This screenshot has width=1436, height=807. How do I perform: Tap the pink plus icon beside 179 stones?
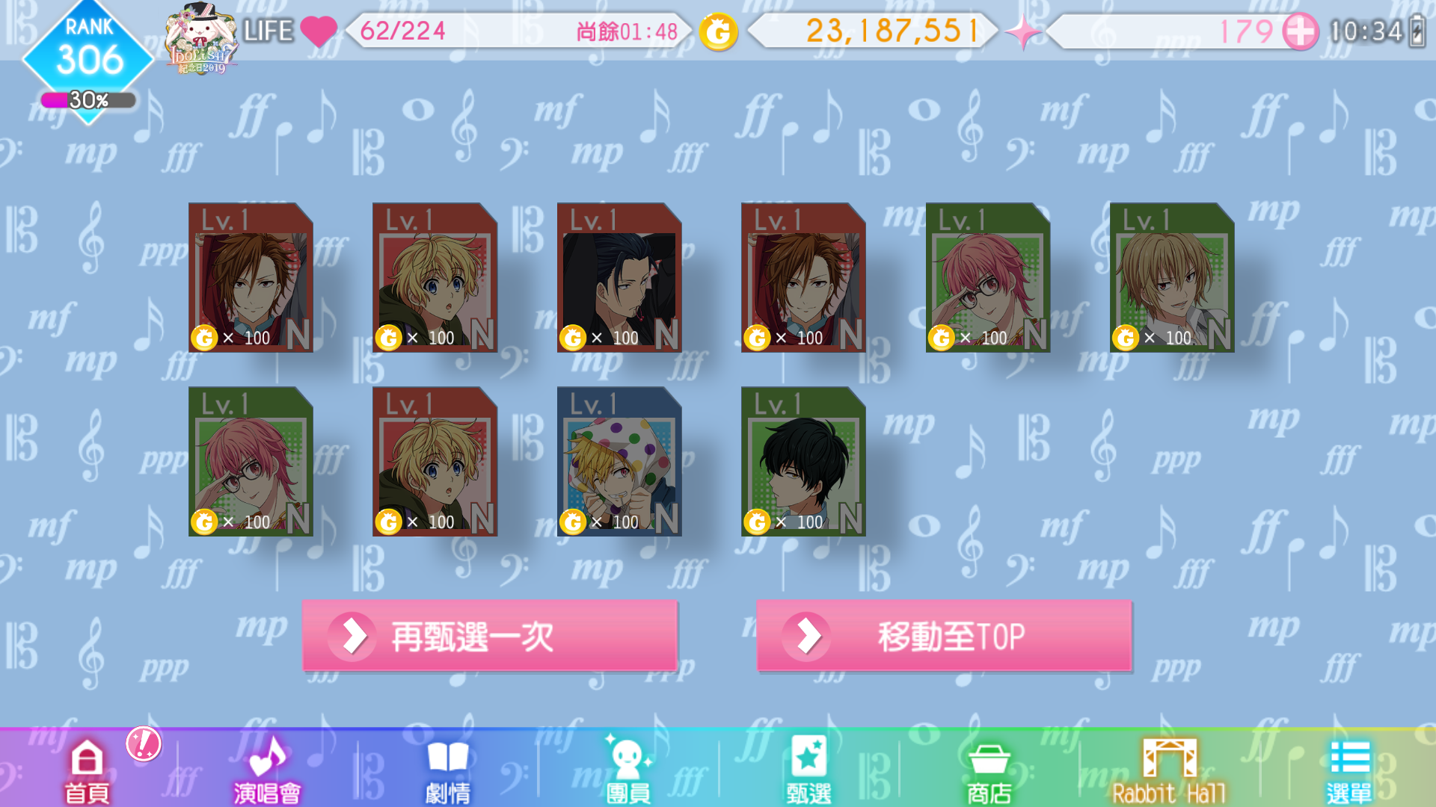pyautogui.click(x=1300, y=31)
